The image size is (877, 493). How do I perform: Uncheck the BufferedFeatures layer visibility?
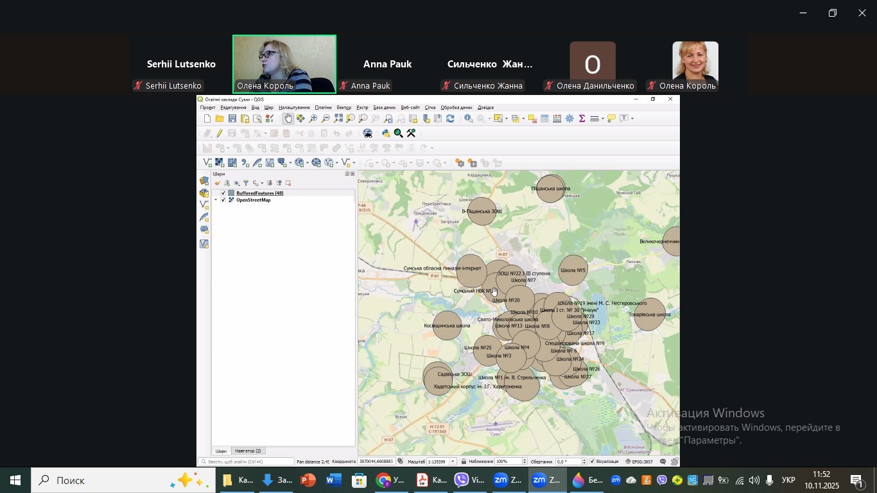coord(223,193)
